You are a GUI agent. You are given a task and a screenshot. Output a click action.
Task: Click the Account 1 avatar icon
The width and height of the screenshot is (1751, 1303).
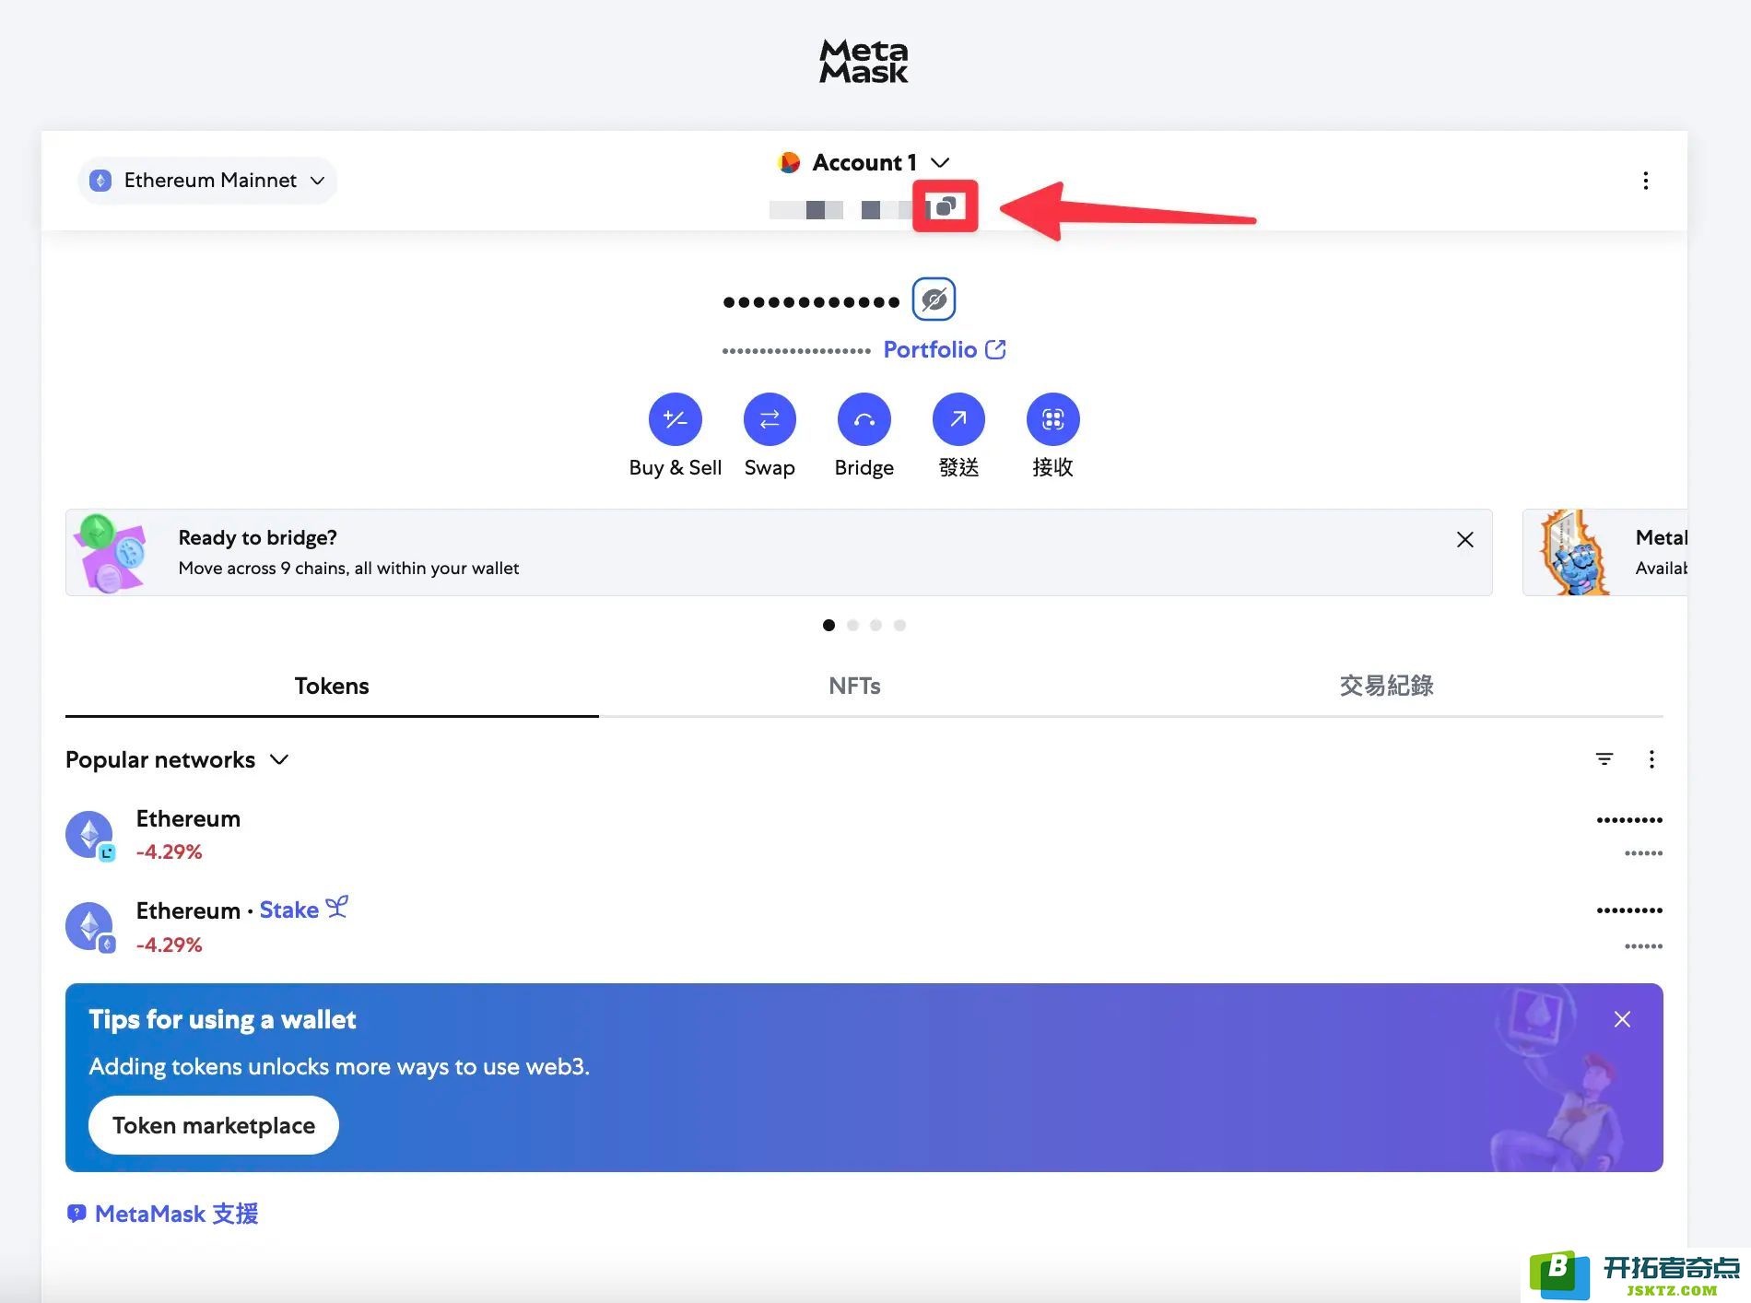point(789,162)
